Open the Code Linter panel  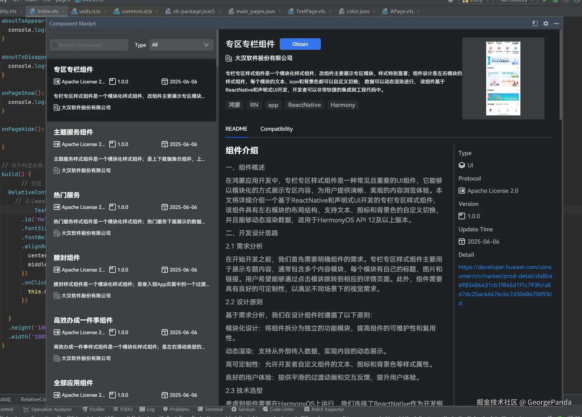pos(278,409)
